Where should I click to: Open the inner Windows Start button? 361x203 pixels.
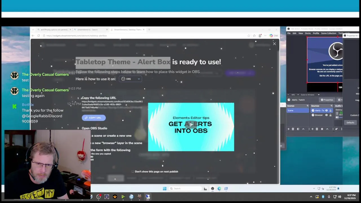[165, 189]
